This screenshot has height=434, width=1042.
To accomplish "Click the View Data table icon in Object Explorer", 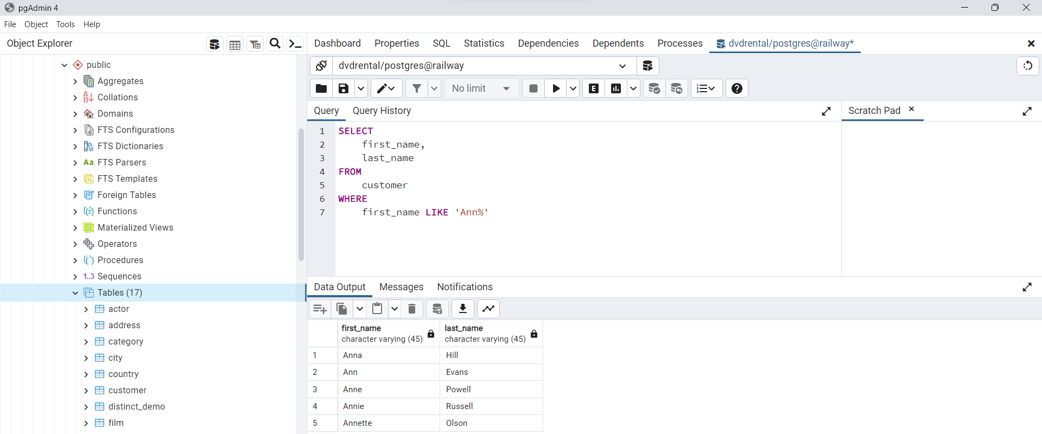I will point(235,44).
